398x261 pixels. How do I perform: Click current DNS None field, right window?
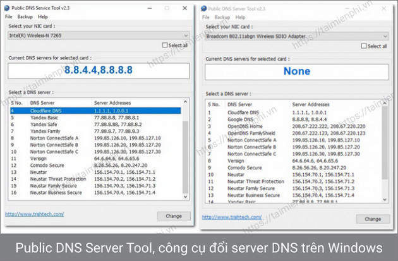click(x=297, y=72)
